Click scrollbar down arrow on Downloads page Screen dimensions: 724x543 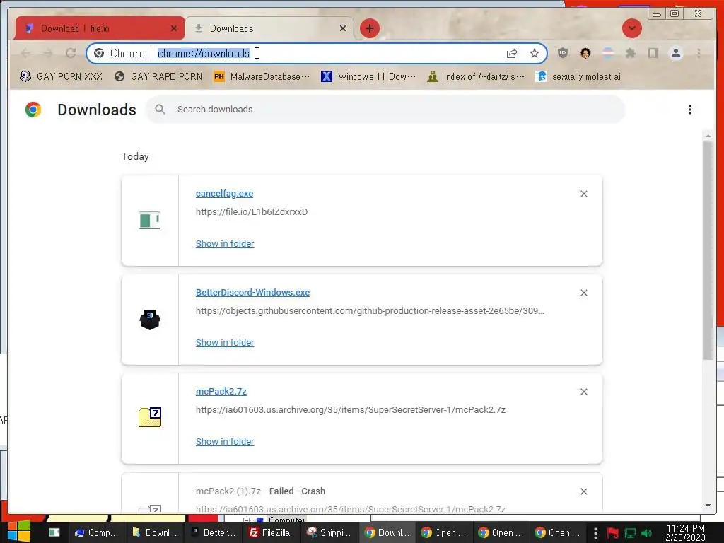(708, 506)
